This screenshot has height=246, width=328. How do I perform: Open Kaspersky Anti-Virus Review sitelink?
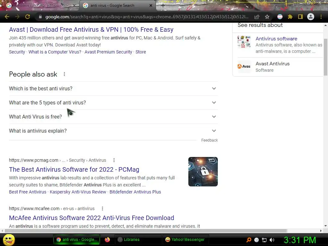click(x=78, y=192)
